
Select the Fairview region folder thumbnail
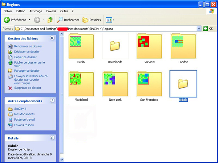coord(149,46)
